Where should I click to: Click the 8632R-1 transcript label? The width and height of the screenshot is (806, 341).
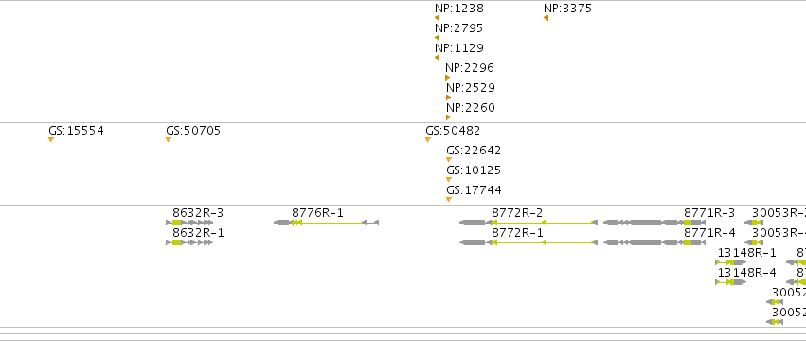198,233
